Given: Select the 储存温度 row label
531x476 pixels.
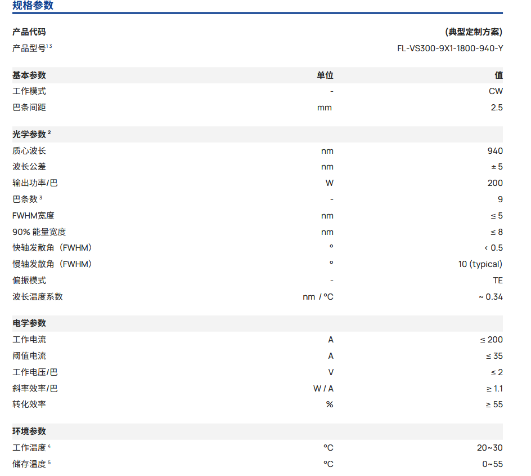Looking at the screenshot, I should tap(29, 464).
